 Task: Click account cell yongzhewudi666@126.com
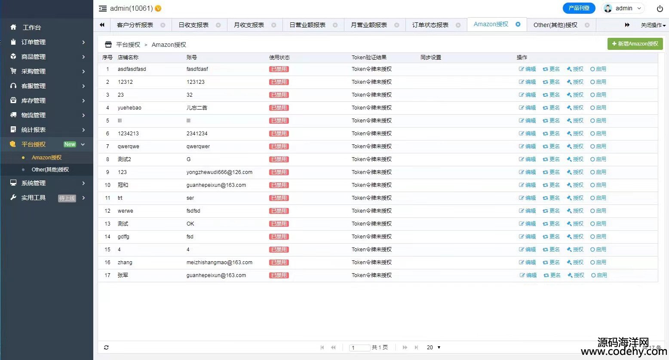click(219, 172)
